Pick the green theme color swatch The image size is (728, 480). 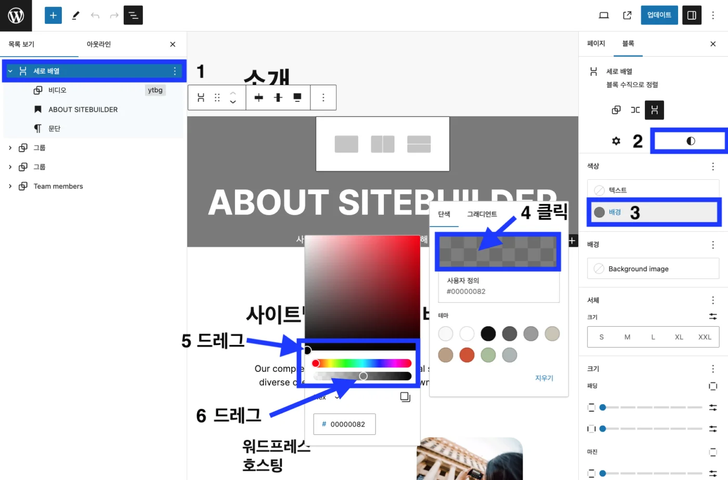488,355
